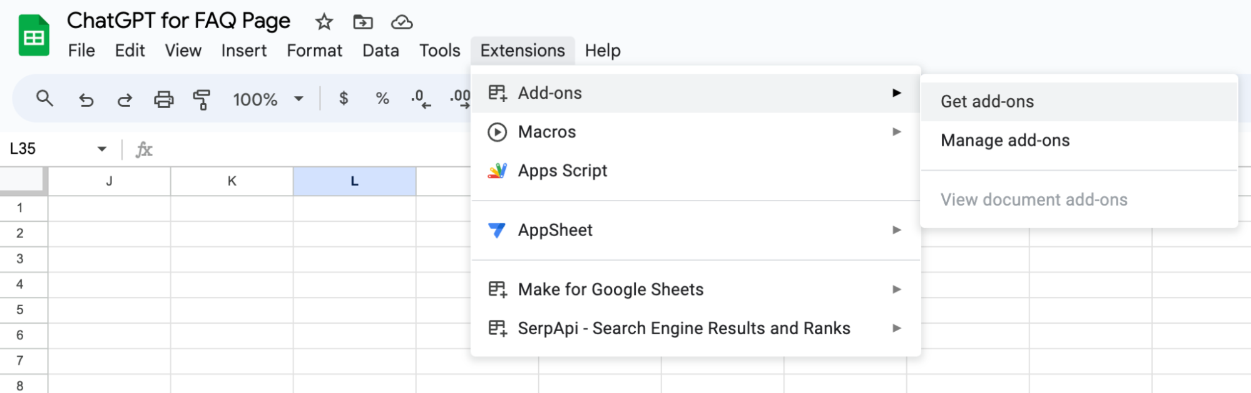The image size is (1251, 393).
Task: Open the Data menu
Action: point(380,51)
